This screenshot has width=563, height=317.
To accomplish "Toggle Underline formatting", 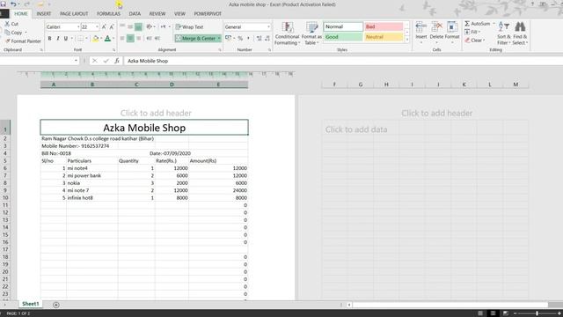I will [x=66, y=38].
